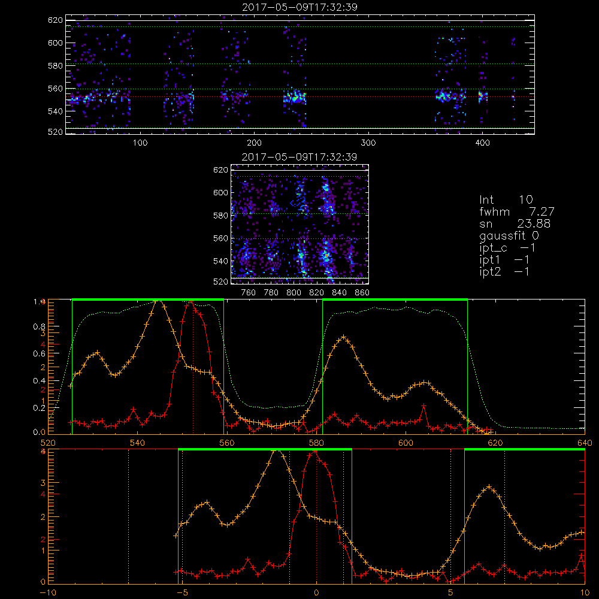Select the "ipt1 -1" text line
The height and width of the screenshot is (599, 599).
[504, 260]
